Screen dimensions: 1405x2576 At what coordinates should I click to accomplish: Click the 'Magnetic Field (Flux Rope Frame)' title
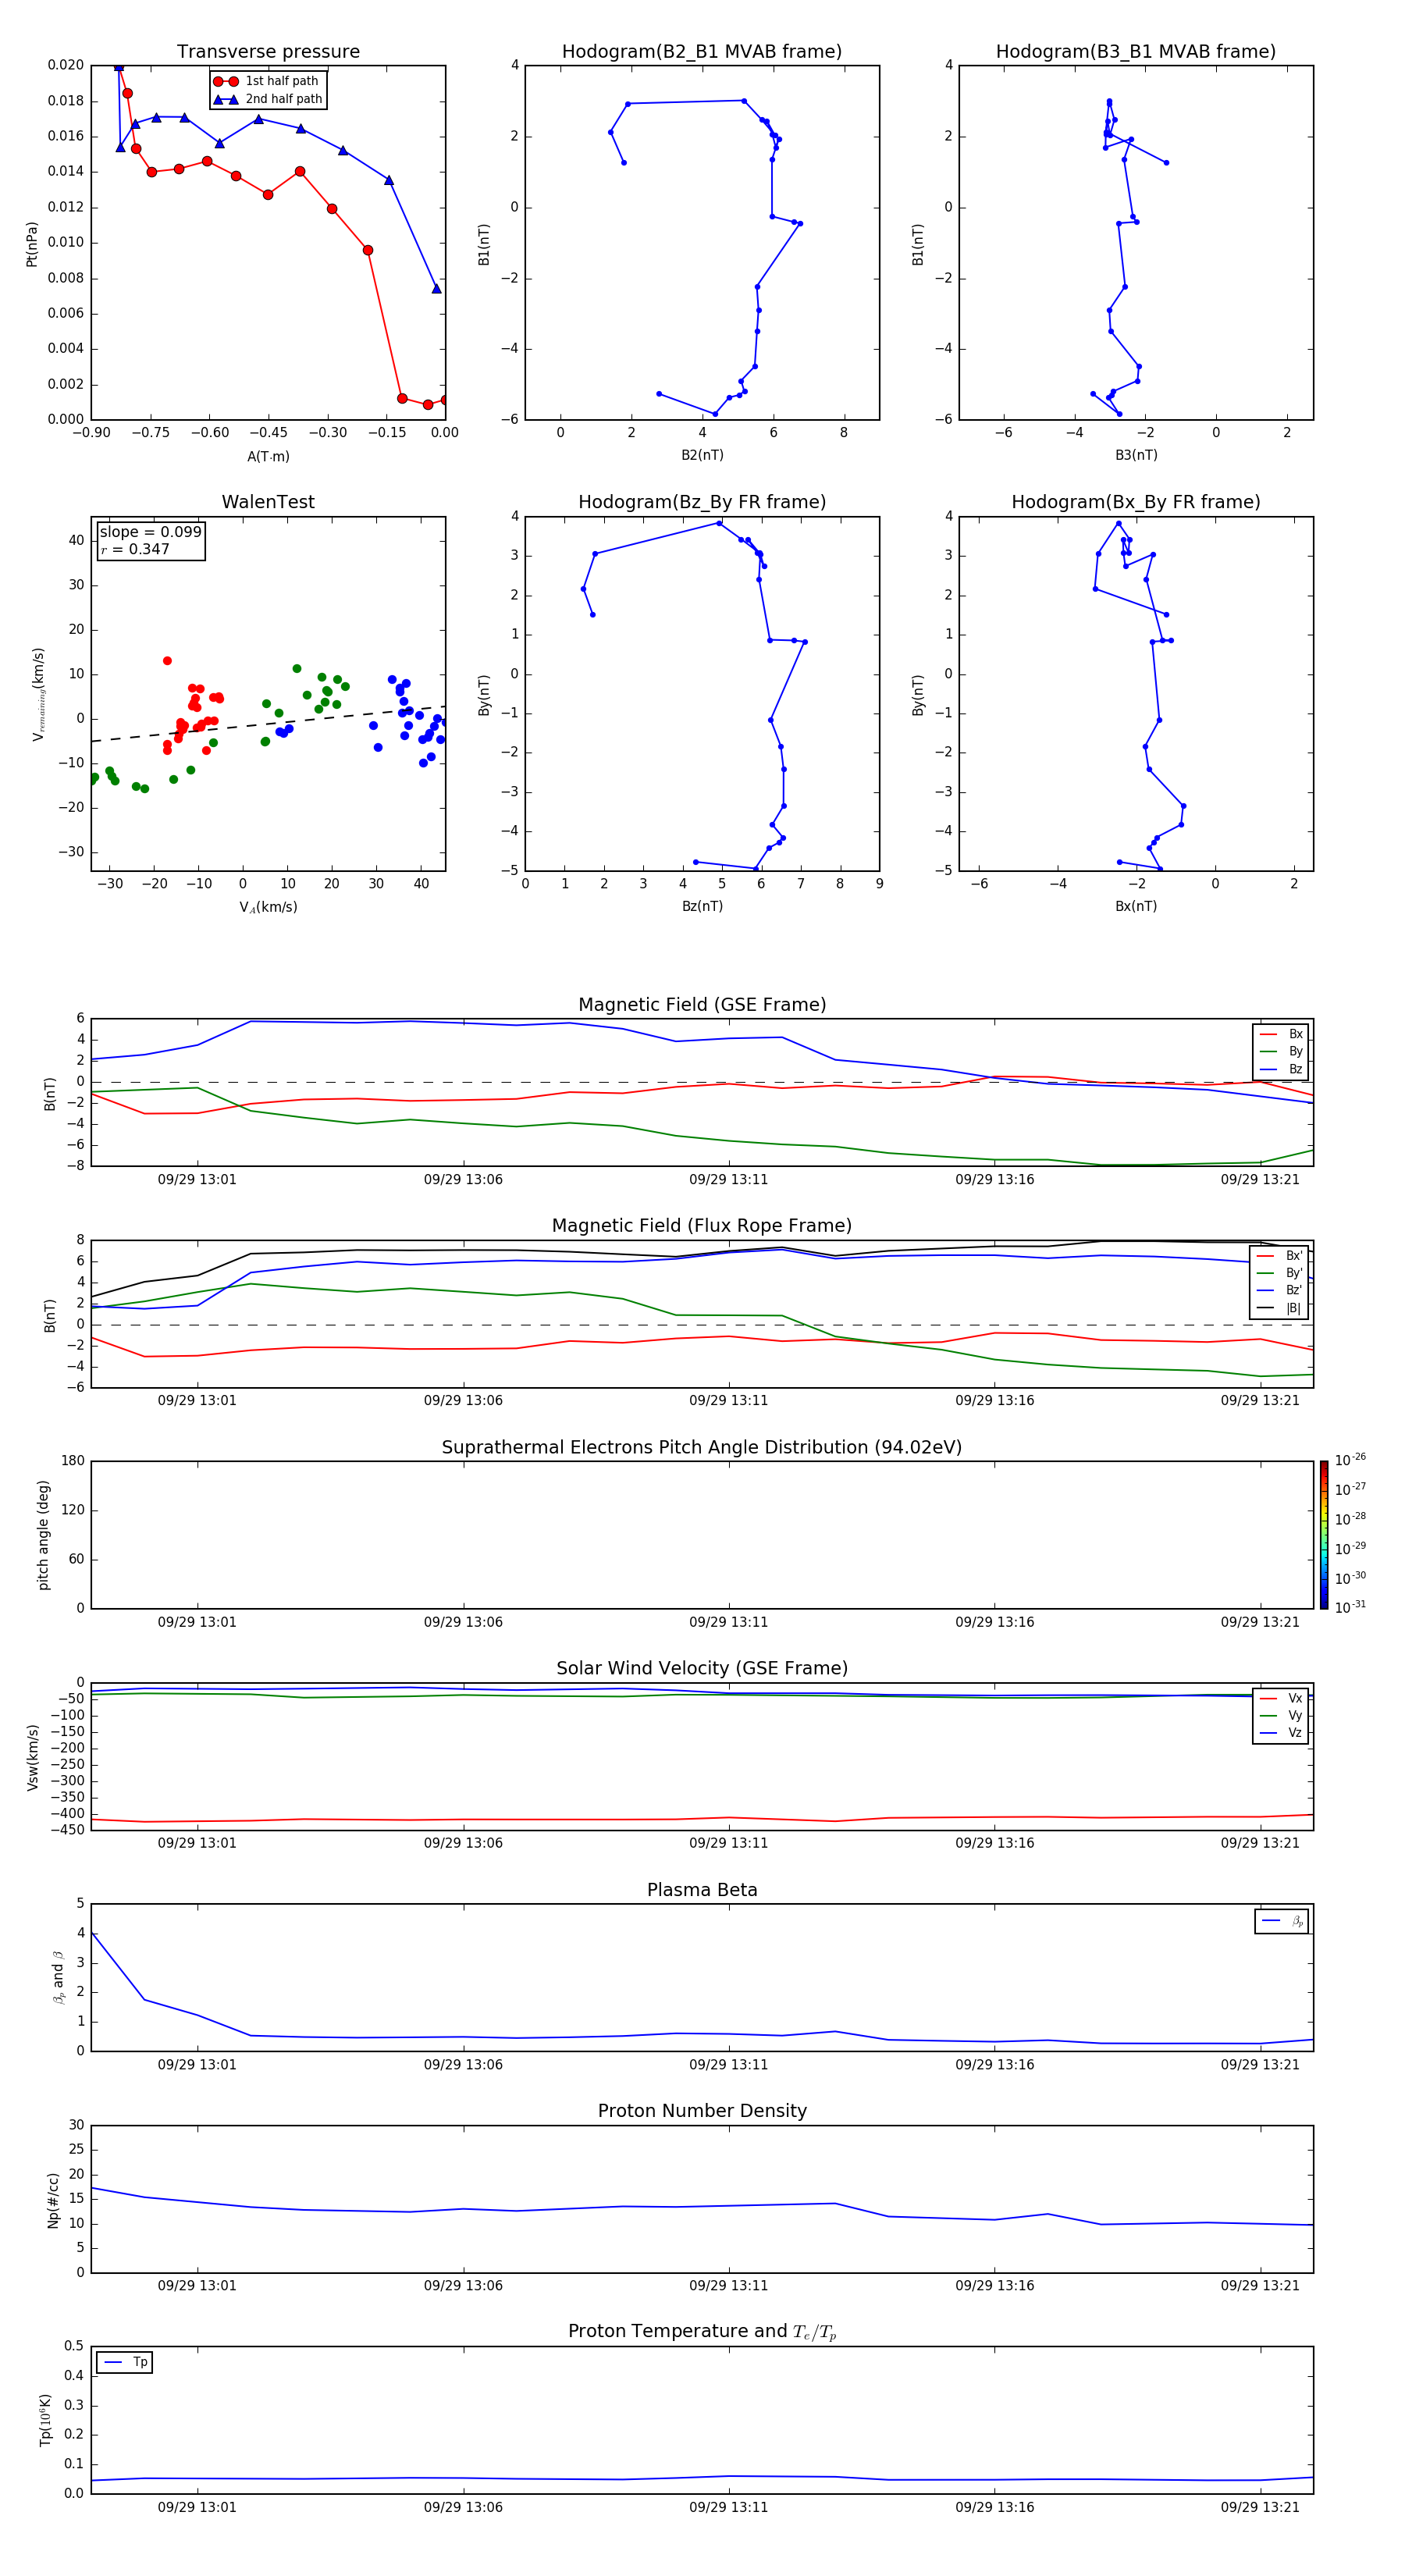tap(702, 1226)
